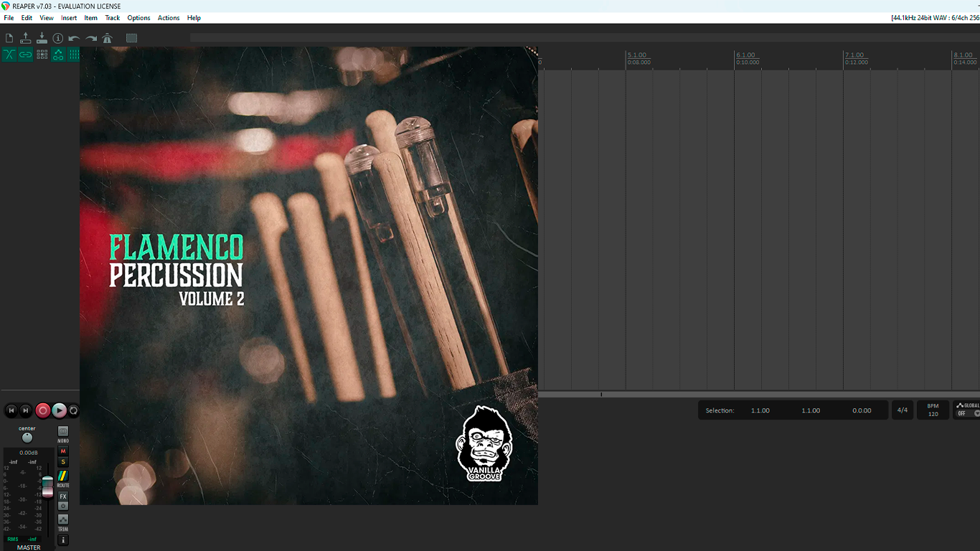Open the Help menu
This screenshot has width=980, height=551.
(x=194, y=18)
